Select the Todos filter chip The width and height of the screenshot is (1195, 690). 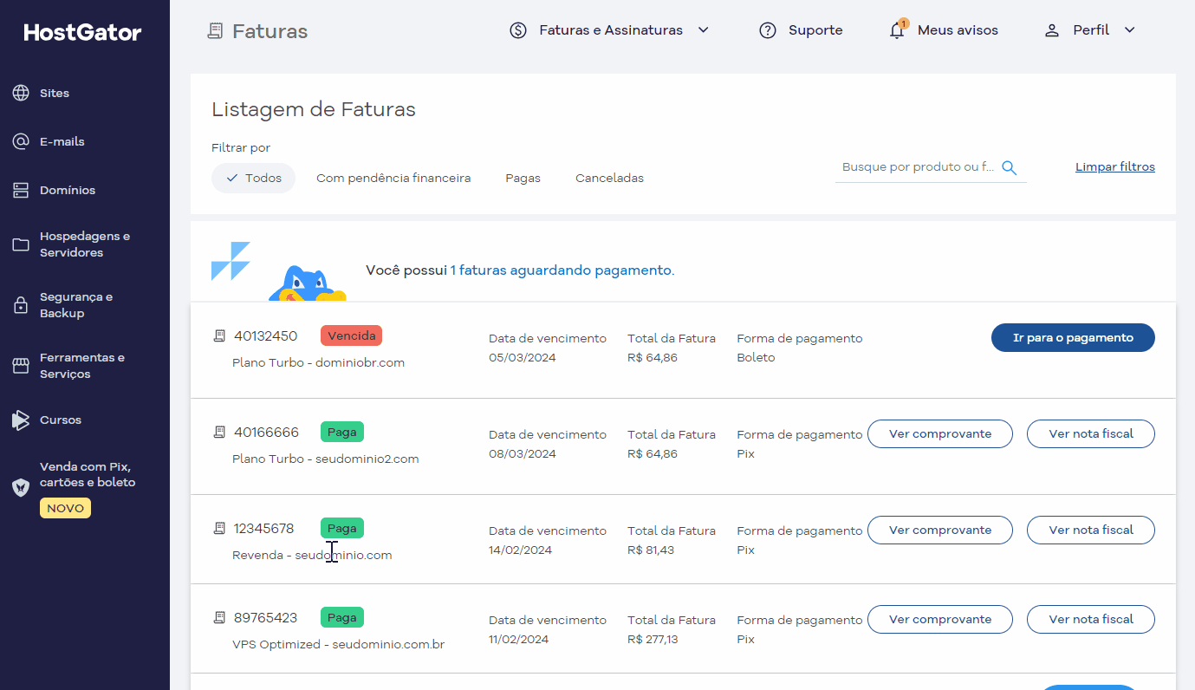point(253,178)
